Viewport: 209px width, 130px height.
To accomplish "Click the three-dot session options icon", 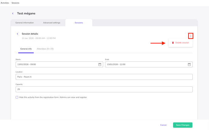I will (x=191, y=36).
